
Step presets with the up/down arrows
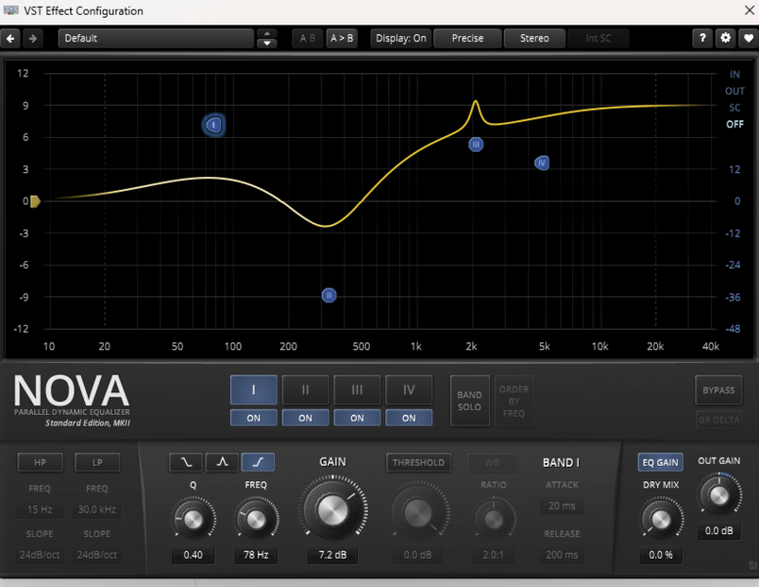(x=266, y=38)
